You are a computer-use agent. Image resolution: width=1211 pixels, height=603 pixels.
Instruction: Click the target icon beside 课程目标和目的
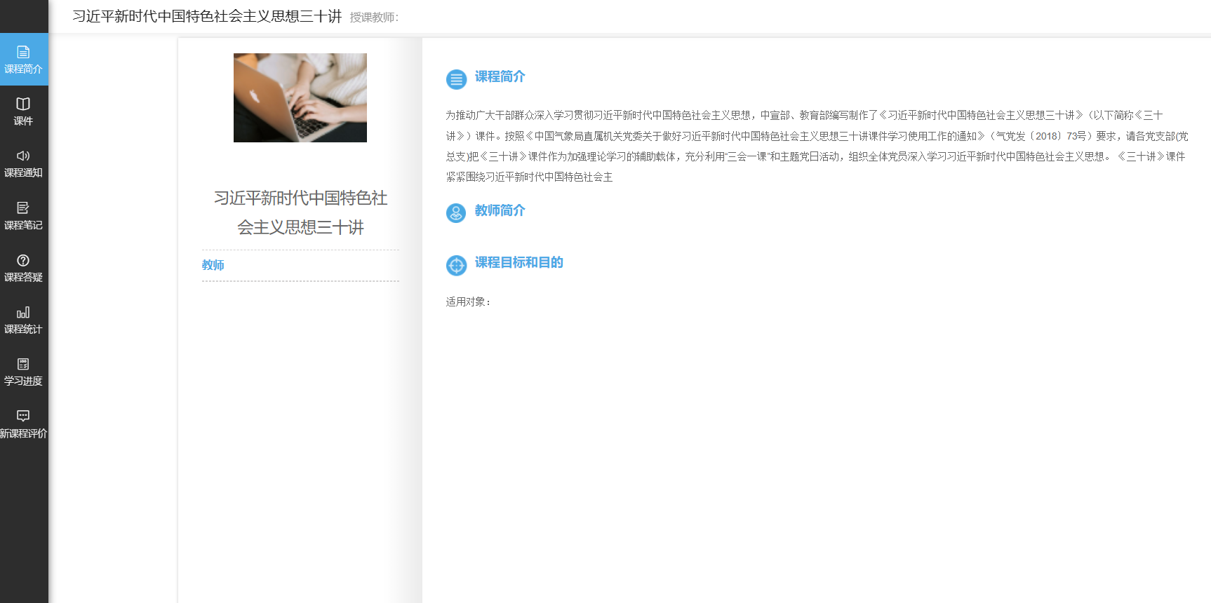pyautogui.click(x=456, y=265)
